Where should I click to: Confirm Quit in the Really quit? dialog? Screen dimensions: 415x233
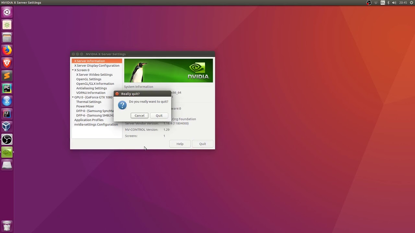159,116
